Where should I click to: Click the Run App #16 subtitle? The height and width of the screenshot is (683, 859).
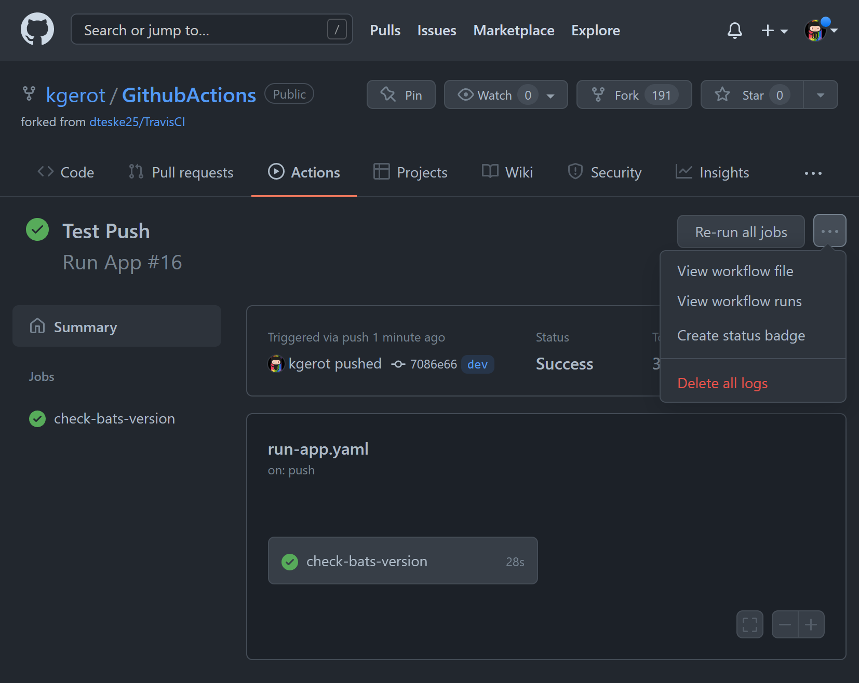click(122, 263)
